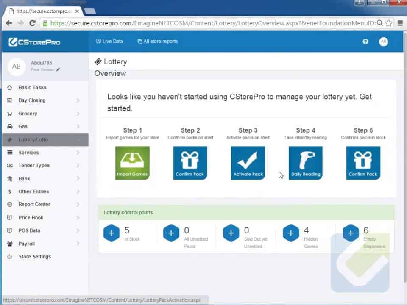Bookmark this page with the star icon

[389, 23]
